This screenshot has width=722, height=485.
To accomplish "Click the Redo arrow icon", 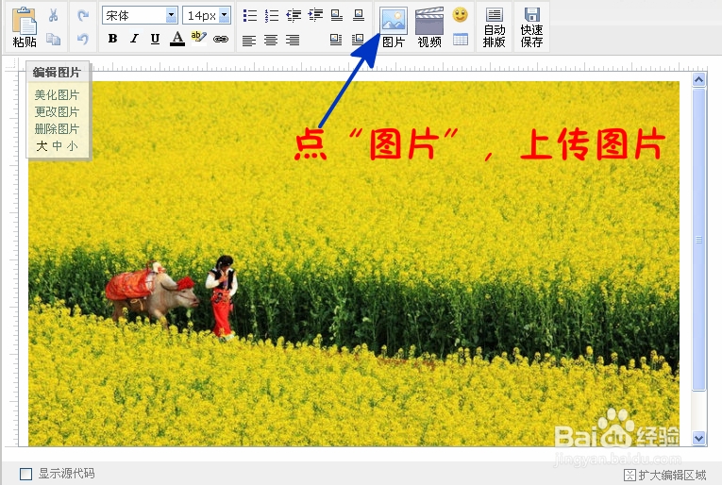I will [x=83, y=16].
